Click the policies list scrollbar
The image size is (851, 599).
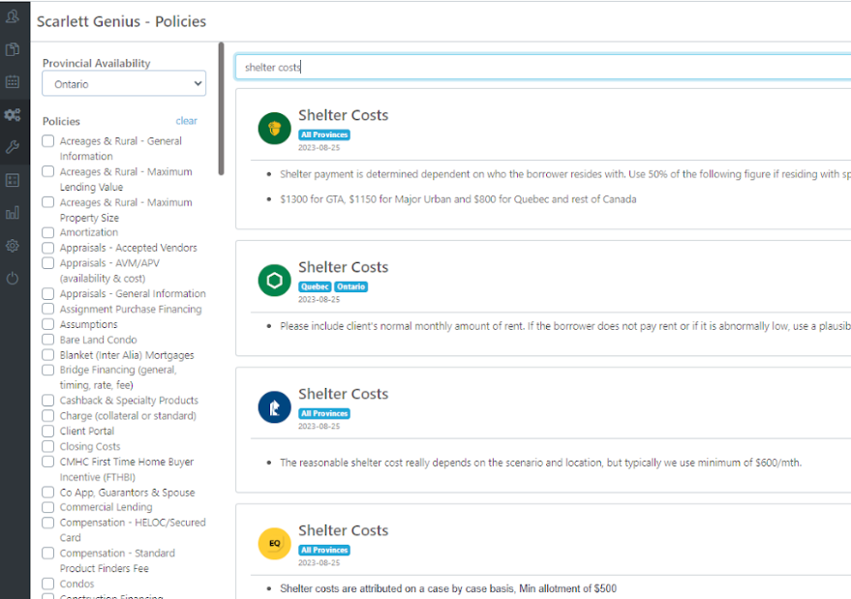tap(221, 108)
